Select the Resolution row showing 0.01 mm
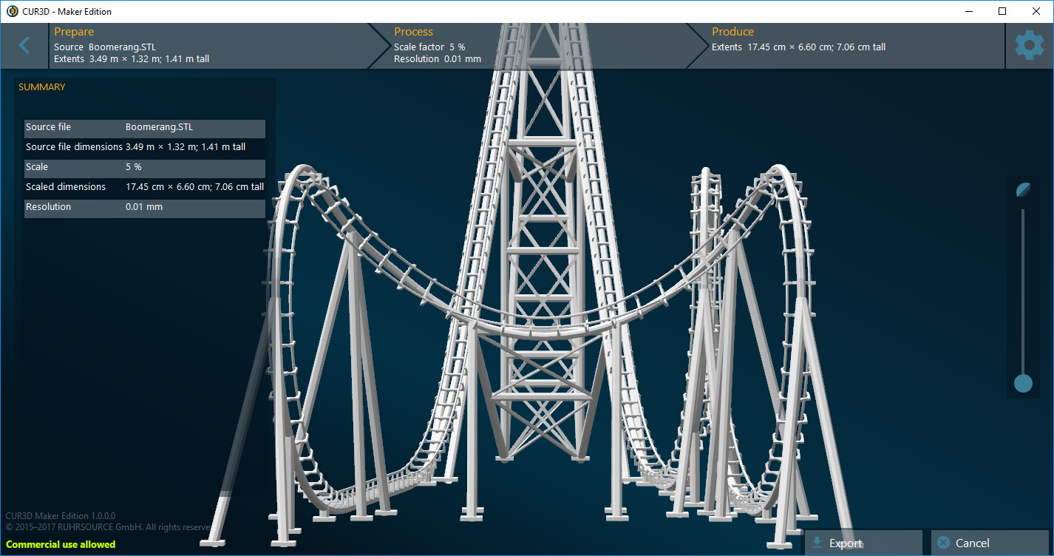The height and width of the screenshot is (556, 1054). click(144, 206)
